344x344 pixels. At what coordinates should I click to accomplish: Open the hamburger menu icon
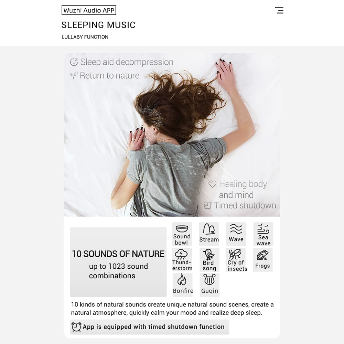coord(279,10)
